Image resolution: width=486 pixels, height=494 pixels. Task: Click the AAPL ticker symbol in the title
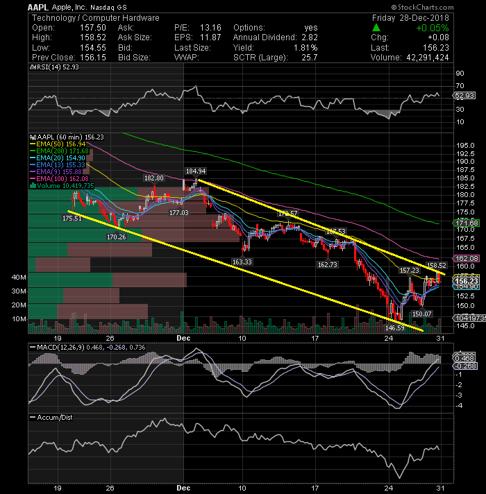pos(38,7)
